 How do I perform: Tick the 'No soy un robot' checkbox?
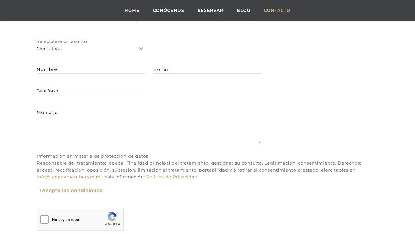(45, 220)
